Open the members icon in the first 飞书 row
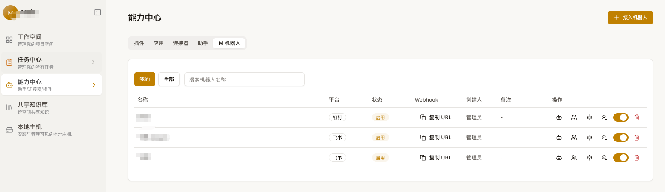The image size is (665, 192). click(574, 138)
